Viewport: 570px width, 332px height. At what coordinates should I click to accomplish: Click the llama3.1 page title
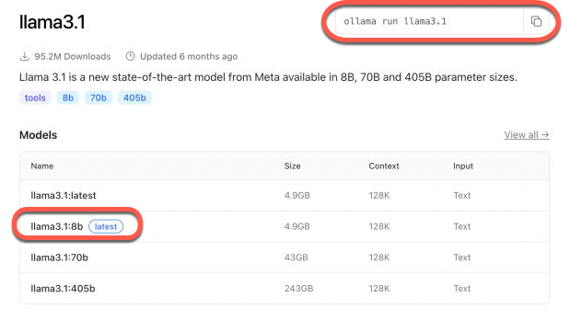52,22
